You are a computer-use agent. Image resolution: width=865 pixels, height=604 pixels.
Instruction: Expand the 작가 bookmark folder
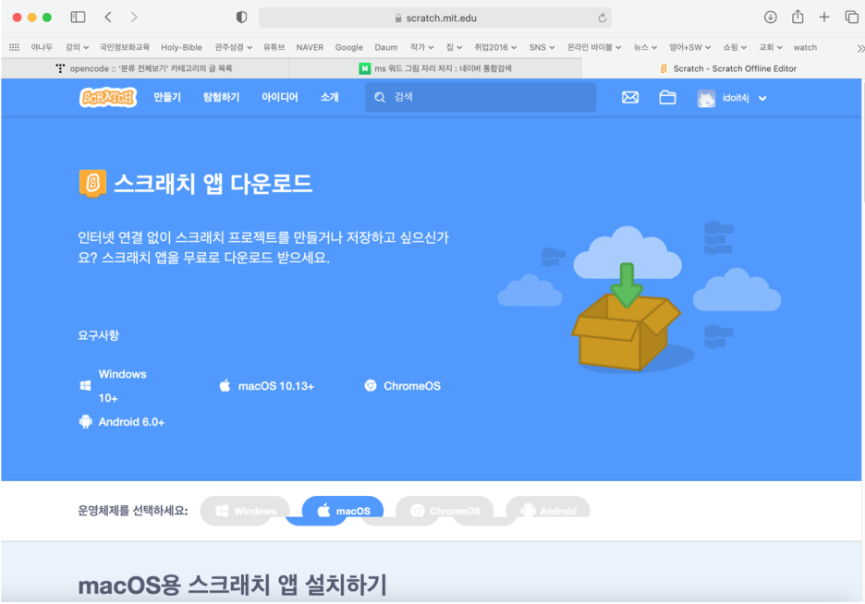pos(421,47)
